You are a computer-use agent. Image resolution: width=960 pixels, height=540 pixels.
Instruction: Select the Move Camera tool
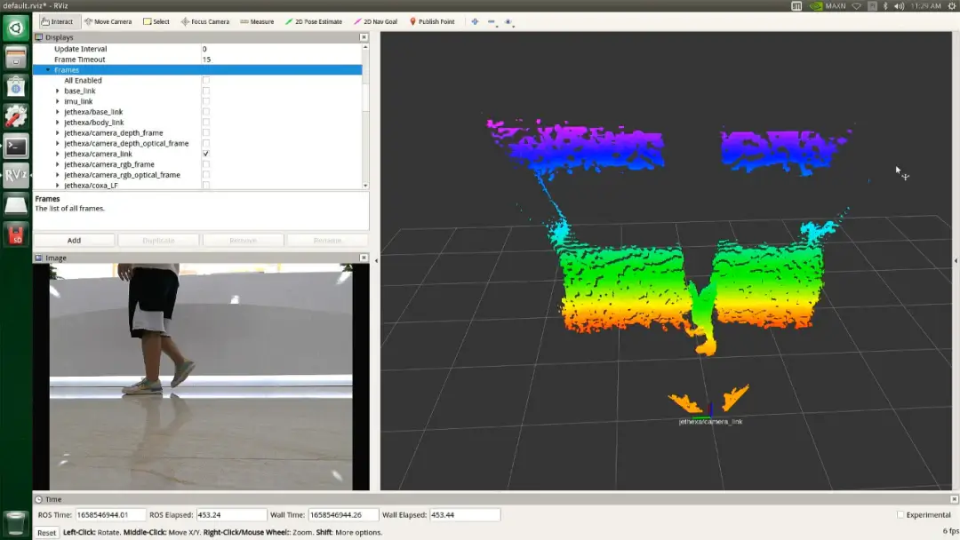[x=108, y=21]
